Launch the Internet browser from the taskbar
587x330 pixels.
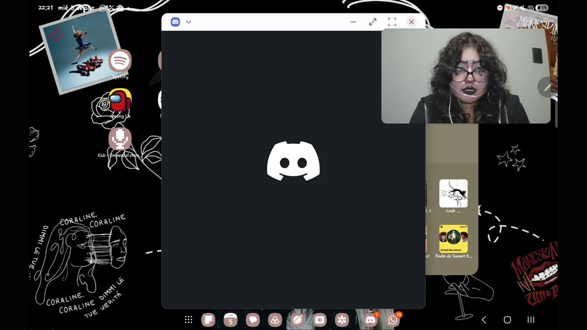point(297,320)
